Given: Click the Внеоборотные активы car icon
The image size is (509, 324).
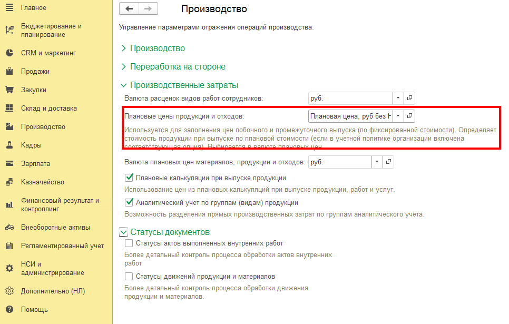Looking at the screenshot, I should [9, 227].
